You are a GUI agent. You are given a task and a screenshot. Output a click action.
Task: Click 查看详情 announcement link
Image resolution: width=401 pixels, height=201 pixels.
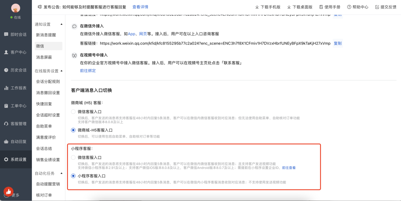pyautogui.click(x=140, y=7)
